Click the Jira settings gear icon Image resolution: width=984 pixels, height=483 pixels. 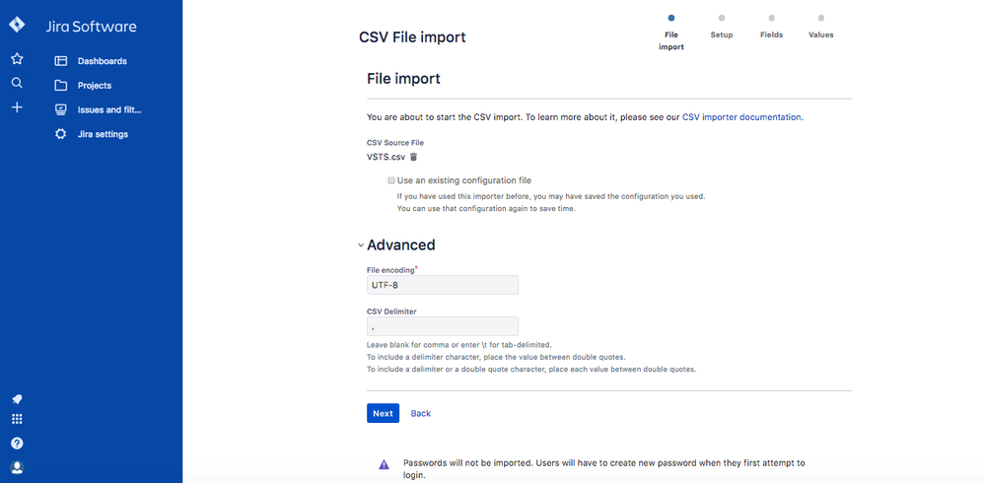pyautogui.click(x=61, y=134)
